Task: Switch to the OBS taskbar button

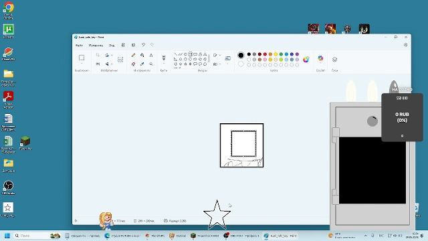Action: click(241, 236)
